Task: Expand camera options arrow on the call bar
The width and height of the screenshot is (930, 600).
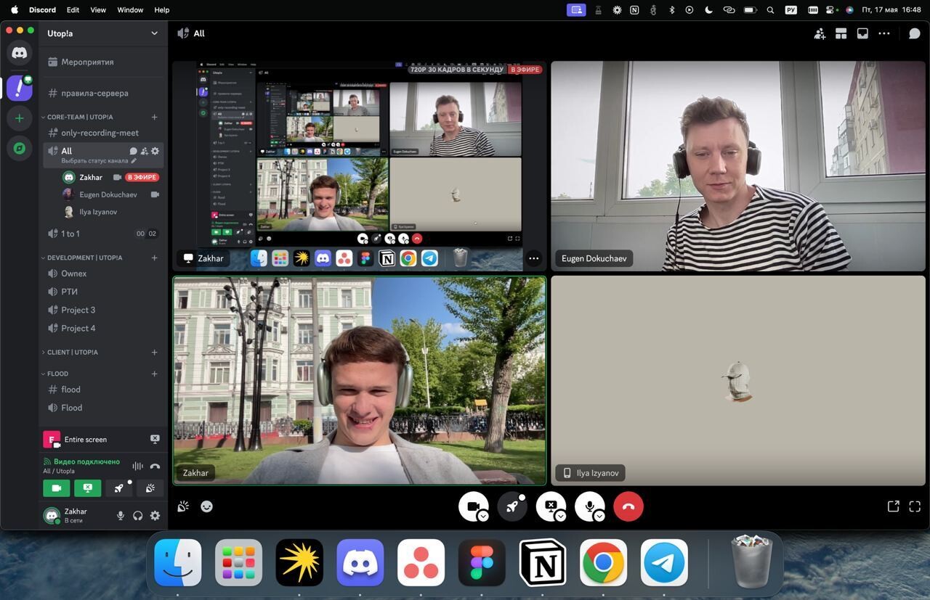Action: click(483, 516)
